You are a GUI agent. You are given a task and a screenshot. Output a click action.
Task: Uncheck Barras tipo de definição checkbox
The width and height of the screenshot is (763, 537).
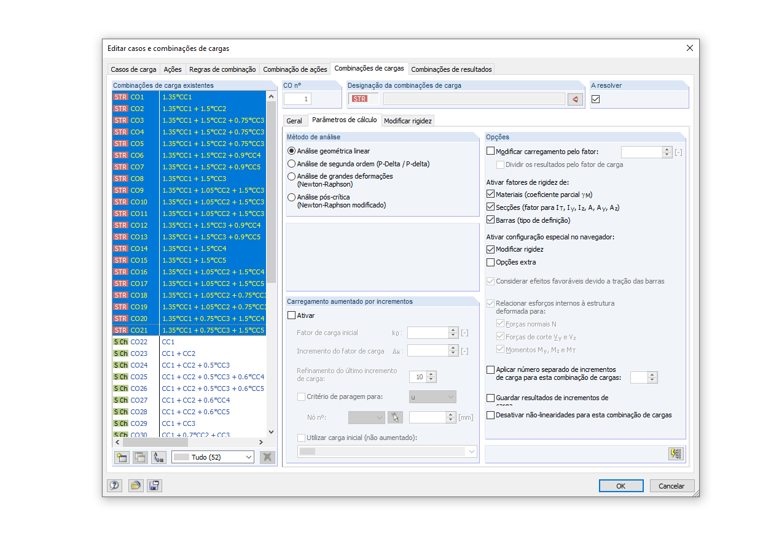(490, 220)
